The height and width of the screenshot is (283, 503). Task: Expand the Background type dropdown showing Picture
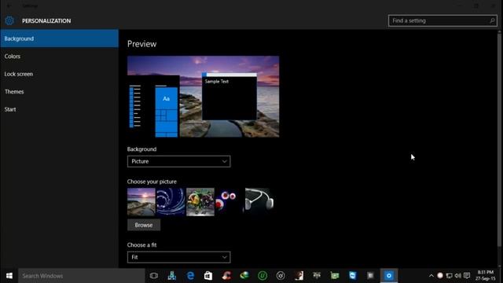pos(178,161)
